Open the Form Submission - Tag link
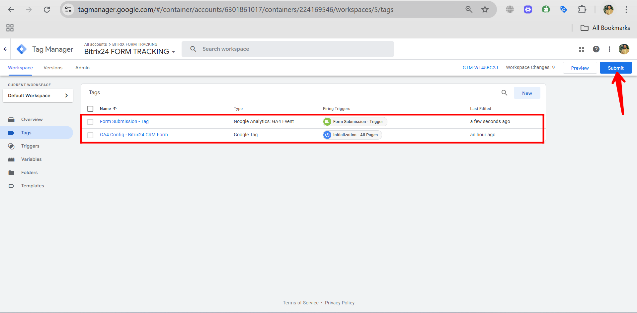This screenshot has width=637, height=313. (124, 122)
